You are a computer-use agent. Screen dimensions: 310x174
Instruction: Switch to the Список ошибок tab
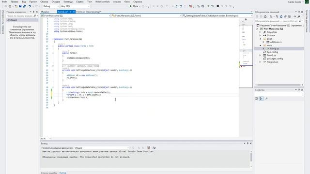tap(49, 173)
